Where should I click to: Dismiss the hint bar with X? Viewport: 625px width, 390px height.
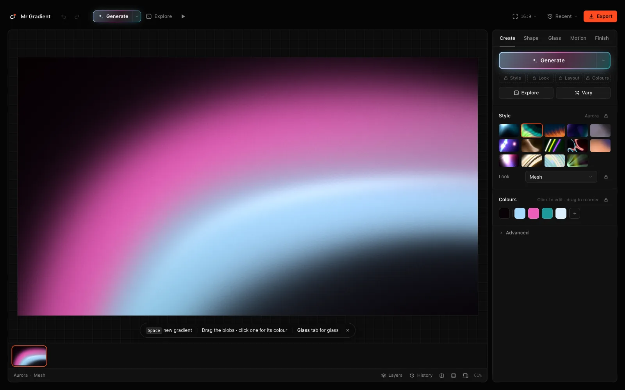coord(348,330)
